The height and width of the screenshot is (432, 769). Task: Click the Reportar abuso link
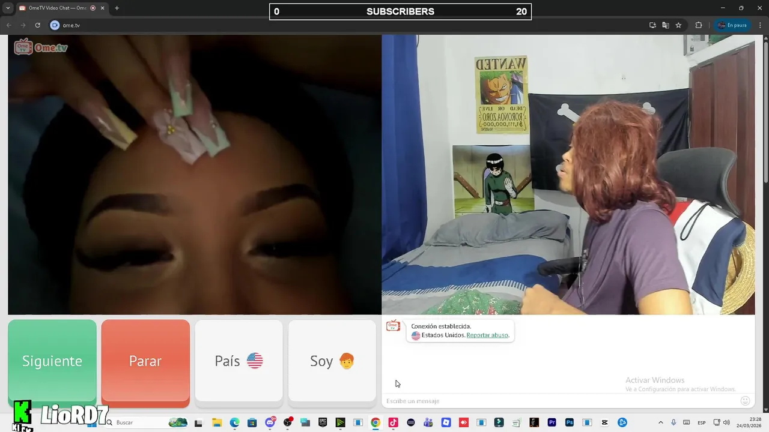[487, 335]
